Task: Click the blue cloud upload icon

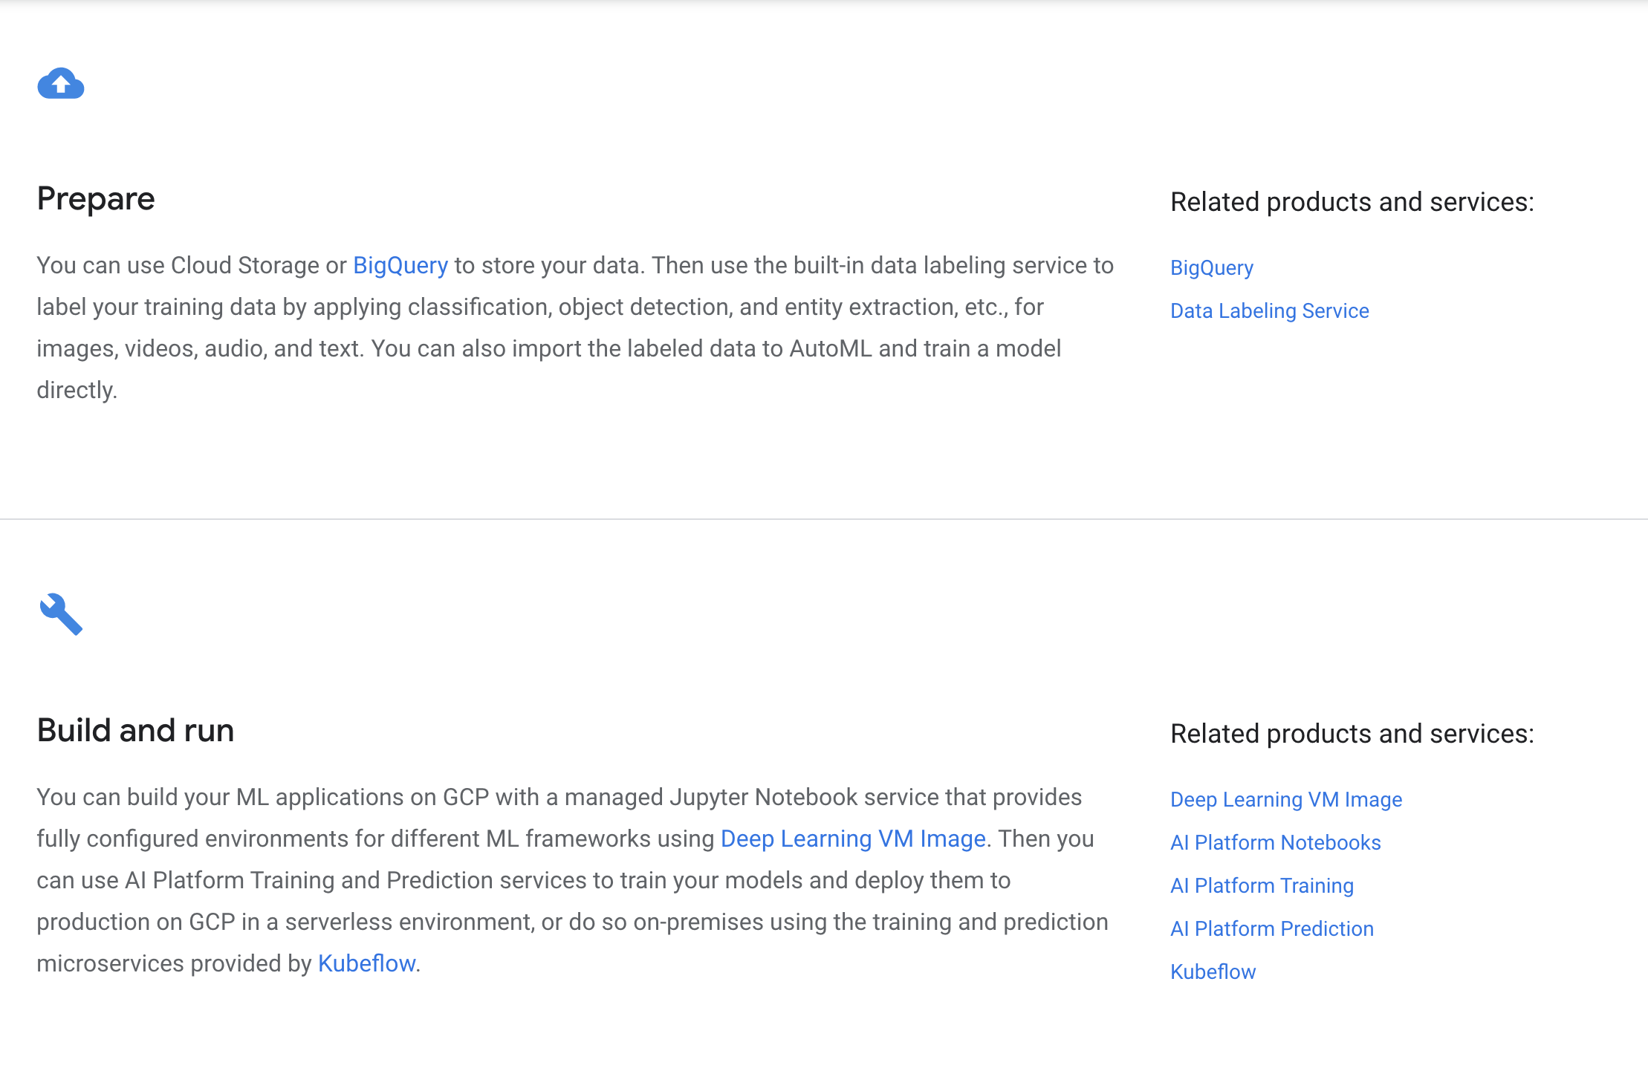Action: 61,84
